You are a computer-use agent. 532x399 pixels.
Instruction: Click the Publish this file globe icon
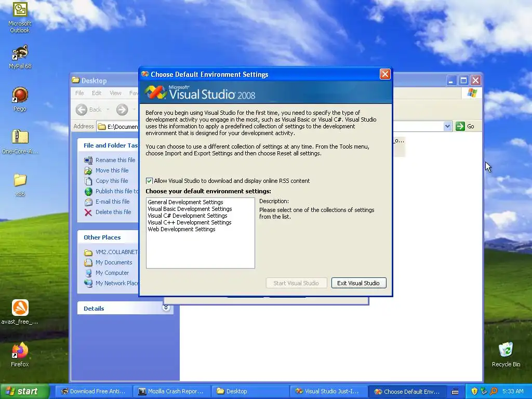coord(88,191)
